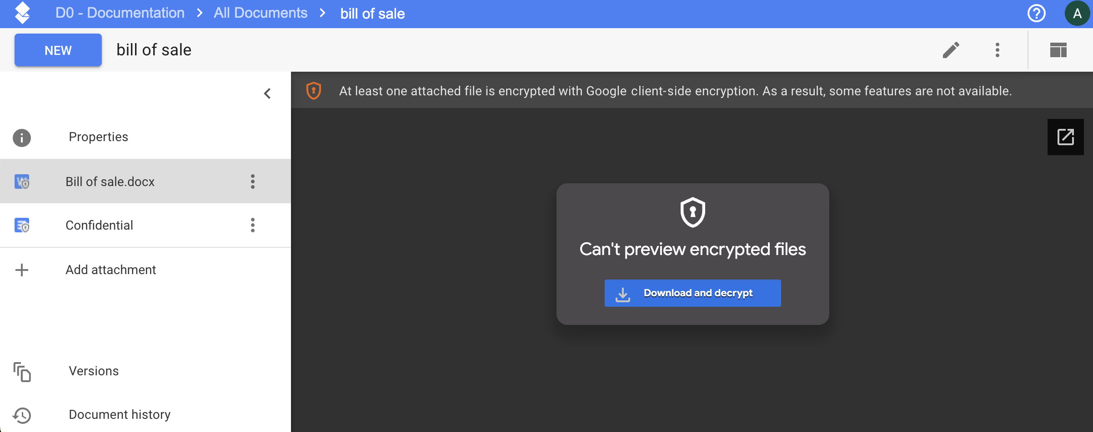Toggle the layout panel view icon

tap(1058, 50)
